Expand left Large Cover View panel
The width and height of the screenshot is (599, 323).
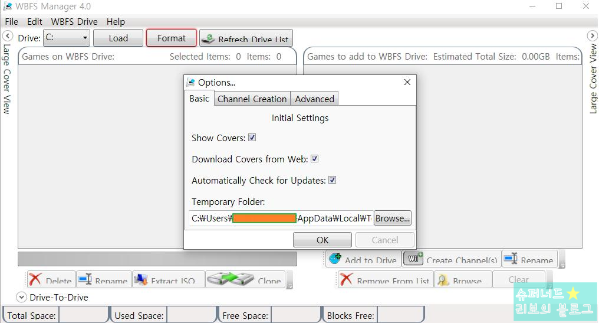click(x=7, y=36)
